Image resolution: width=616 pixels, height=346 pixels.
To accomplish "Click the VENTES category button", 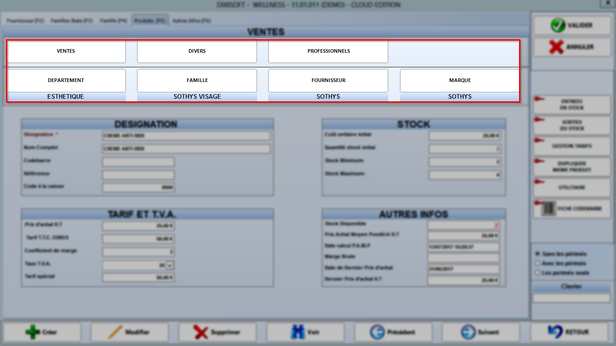I will pyautogui.click(x=66, y=51).
